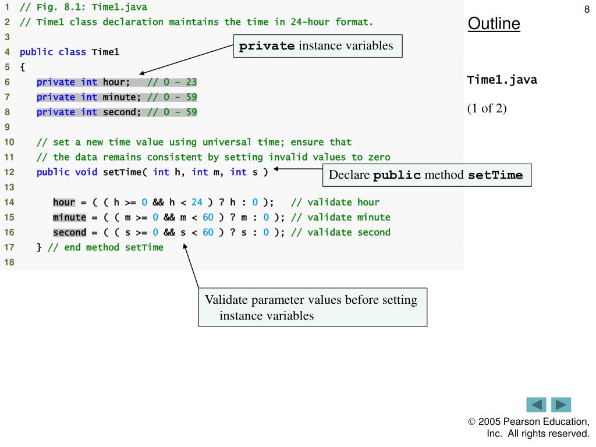Click the opening brace on line 5
The image size is (596, 447).
click(x=23, y=68)
